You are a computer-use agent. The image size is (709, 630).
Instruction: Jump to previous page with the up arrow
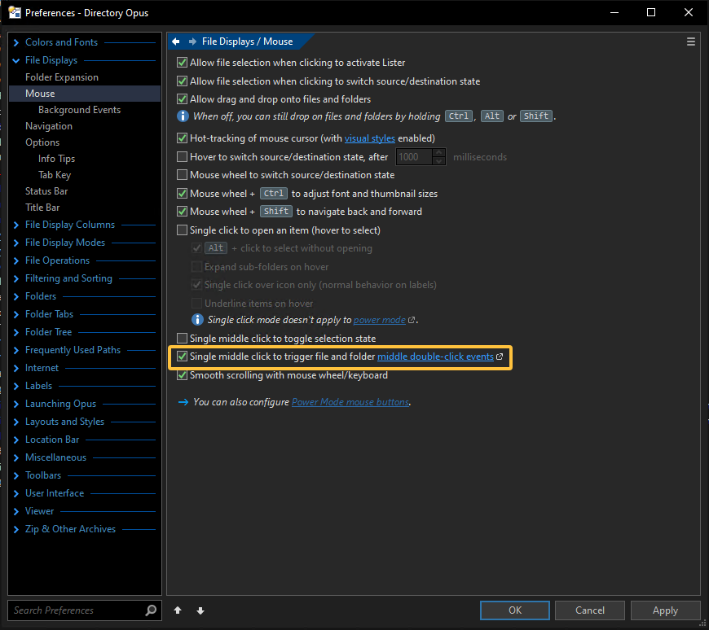[178, 610]
